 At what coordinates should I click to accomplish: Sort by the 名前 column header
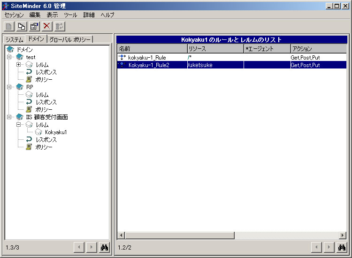(x=152, y=48)
